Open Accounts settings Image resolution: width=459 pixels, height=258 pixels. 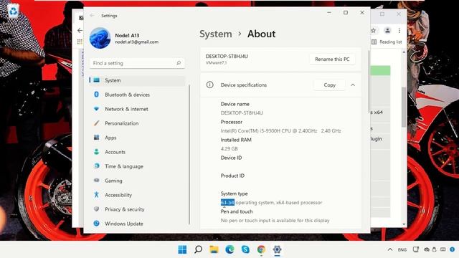[137, 152]
